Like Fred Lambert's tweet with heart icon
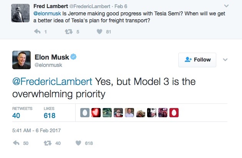The height and width of the screenshot is (158, 242). 99,32
